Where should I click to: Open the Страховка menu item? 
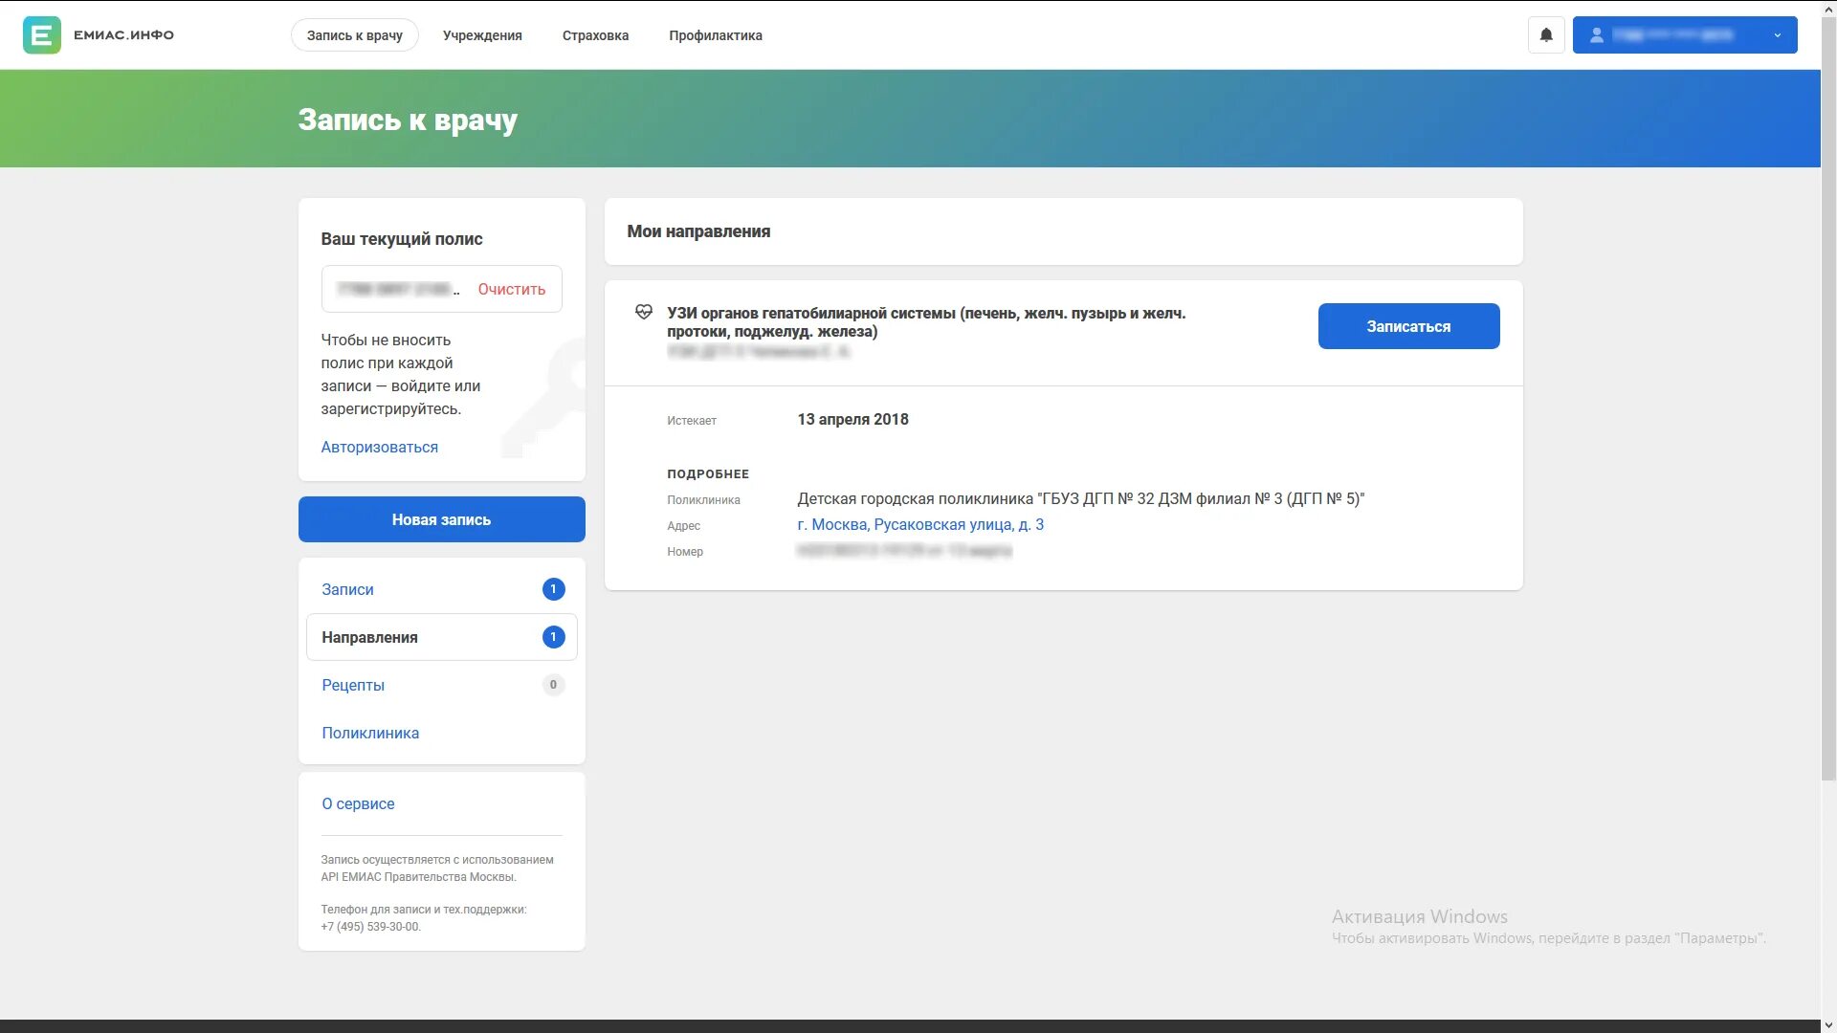[595, 35]
